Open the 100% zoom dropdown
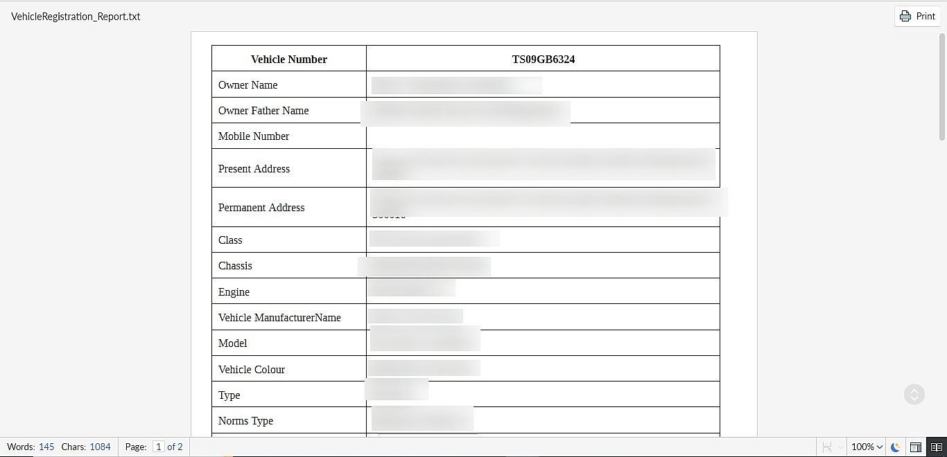The image size is (947, 457). 867,447
